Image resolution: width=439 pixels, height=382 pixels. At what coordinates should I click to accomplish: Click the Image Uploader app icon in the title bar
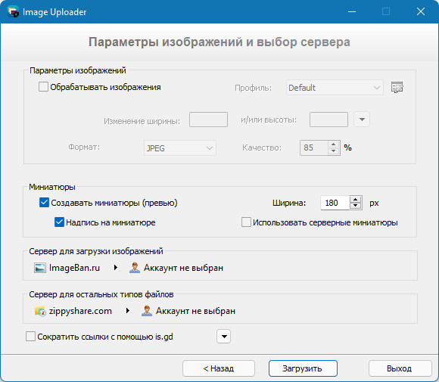pos(13,12)
